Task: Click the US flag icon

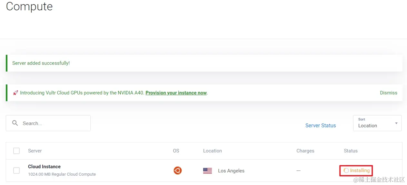Action: pos(207,171)
